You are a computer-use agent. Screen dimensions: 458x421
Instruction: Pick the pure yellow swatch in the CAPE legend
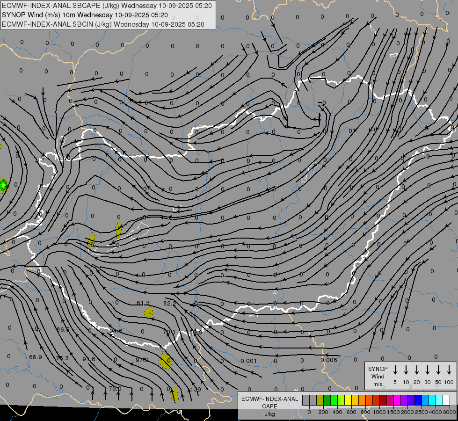click(348, 400)
